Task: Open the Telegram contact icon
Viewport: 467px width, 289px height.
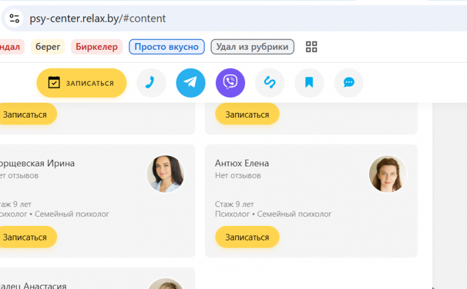Action: click(x=190, y=83)
